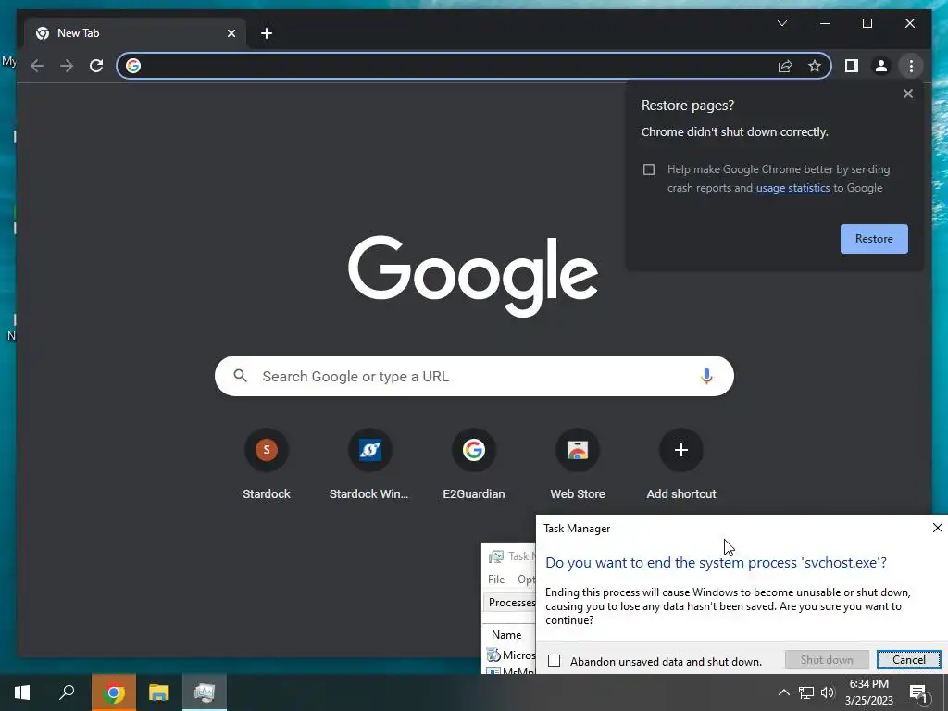Enable sending crash reports checkbox
The width and height of the screenshot is (948, 711).
click(x=649, y=169)
